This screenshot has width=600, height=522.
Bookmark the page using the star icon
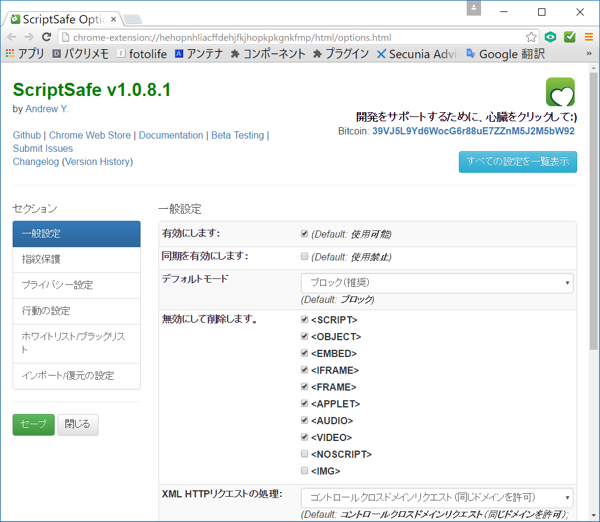[x=531, y=37]
